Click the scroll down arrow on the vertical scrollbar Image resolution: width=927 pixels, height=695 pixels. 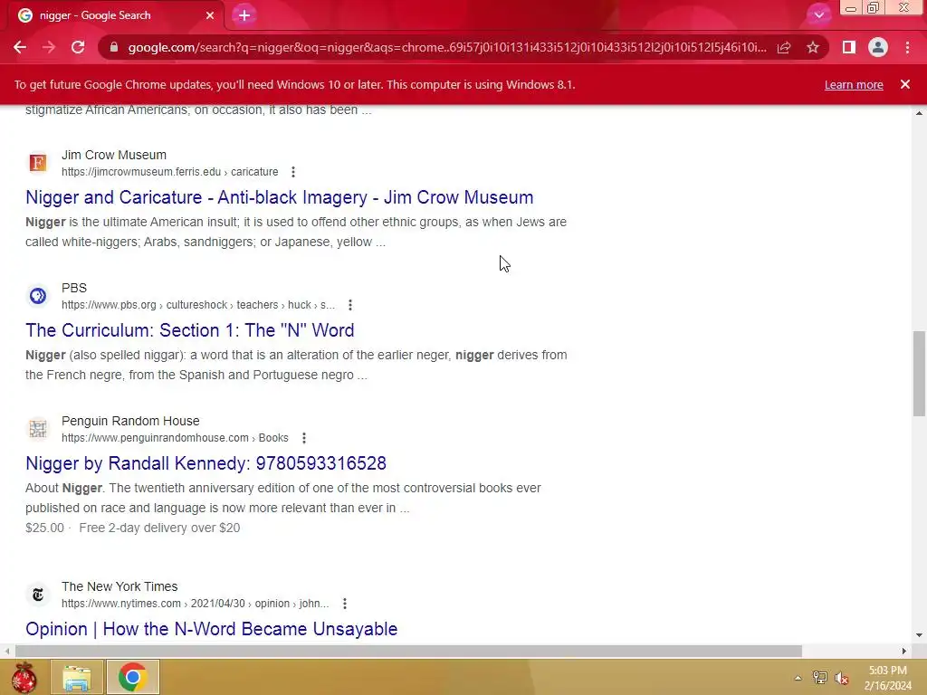pos(919,636)
